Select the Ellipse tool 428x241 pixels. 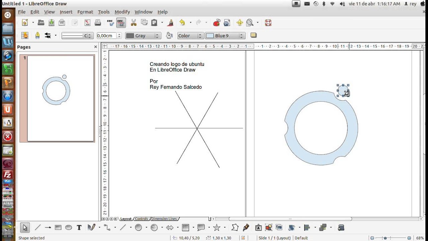point(69,228)
